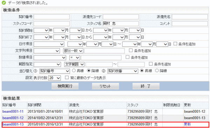
Task: Open the 範囲指定 item dropdown
Action: click(47, 64)
